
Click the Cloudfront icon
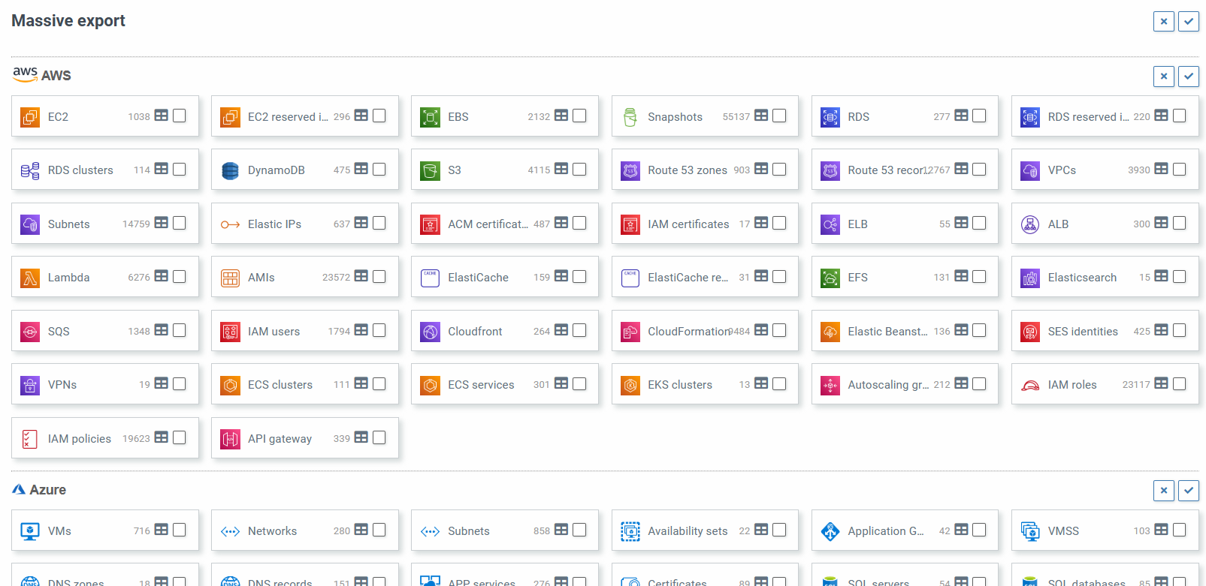point(430,332)
